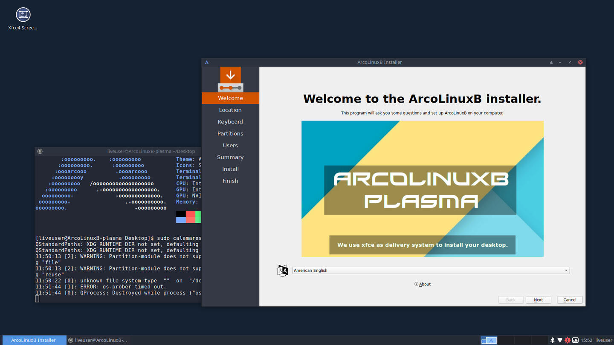Select the Install step in installer sidebar
Image resolution: width=614 pixels, height=345 pixels.
(x=230, y=169)
